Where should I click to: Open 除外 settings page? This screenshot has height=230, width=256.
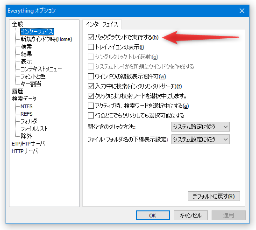pos(26,136)
